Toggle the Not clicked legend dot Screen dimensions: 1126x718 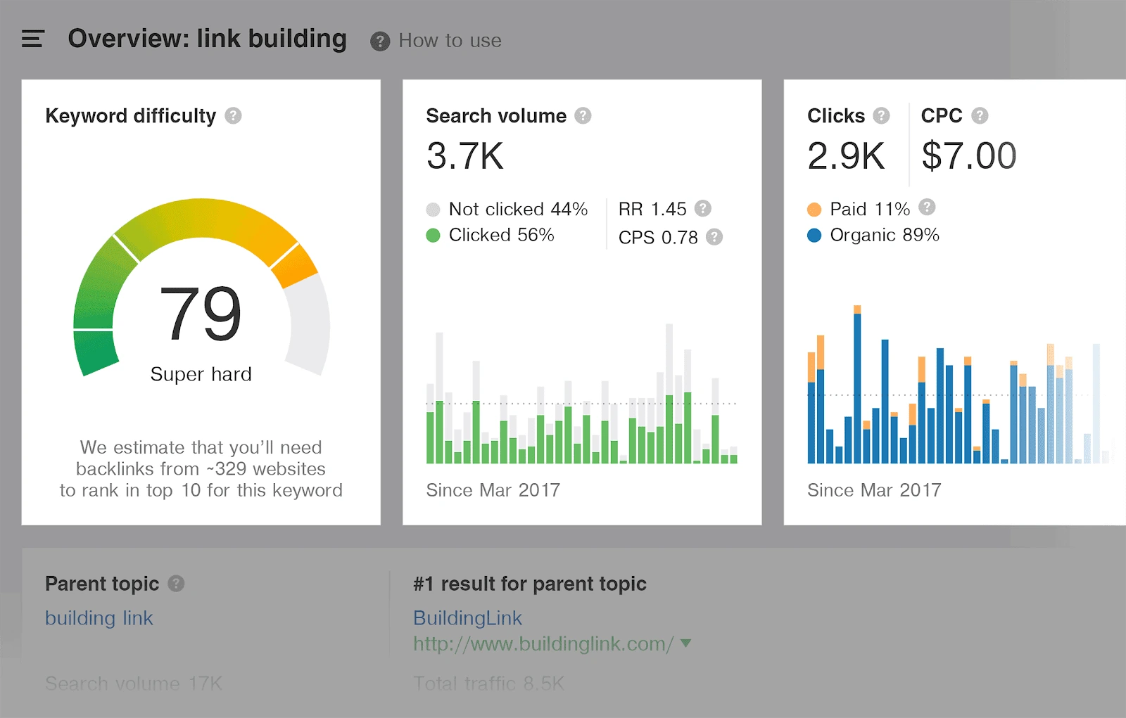point(433,210)
